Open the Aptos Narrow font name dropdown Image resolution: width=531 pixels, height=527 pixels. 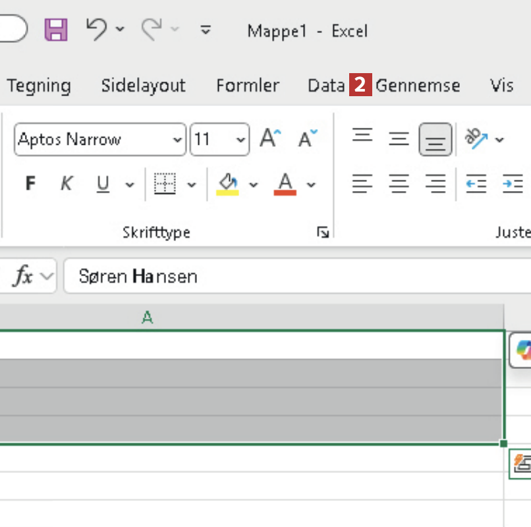(x=177, y=140)
